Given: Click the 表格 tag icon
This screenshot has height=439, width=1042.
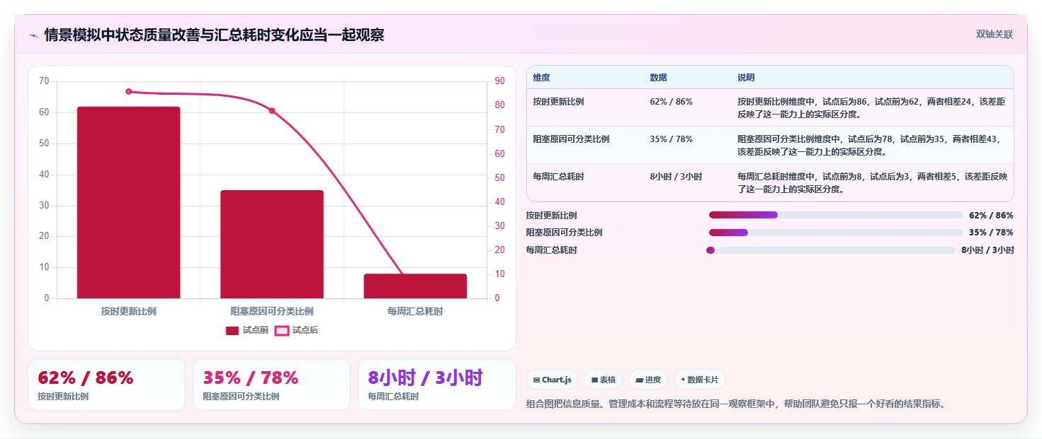Looking at the screenshot, I should pos(594,380).
